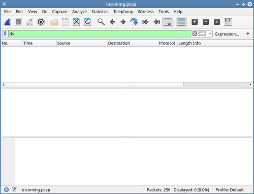Open the window menu in title bar
254x194 pixels.
[x=4, y=4]
